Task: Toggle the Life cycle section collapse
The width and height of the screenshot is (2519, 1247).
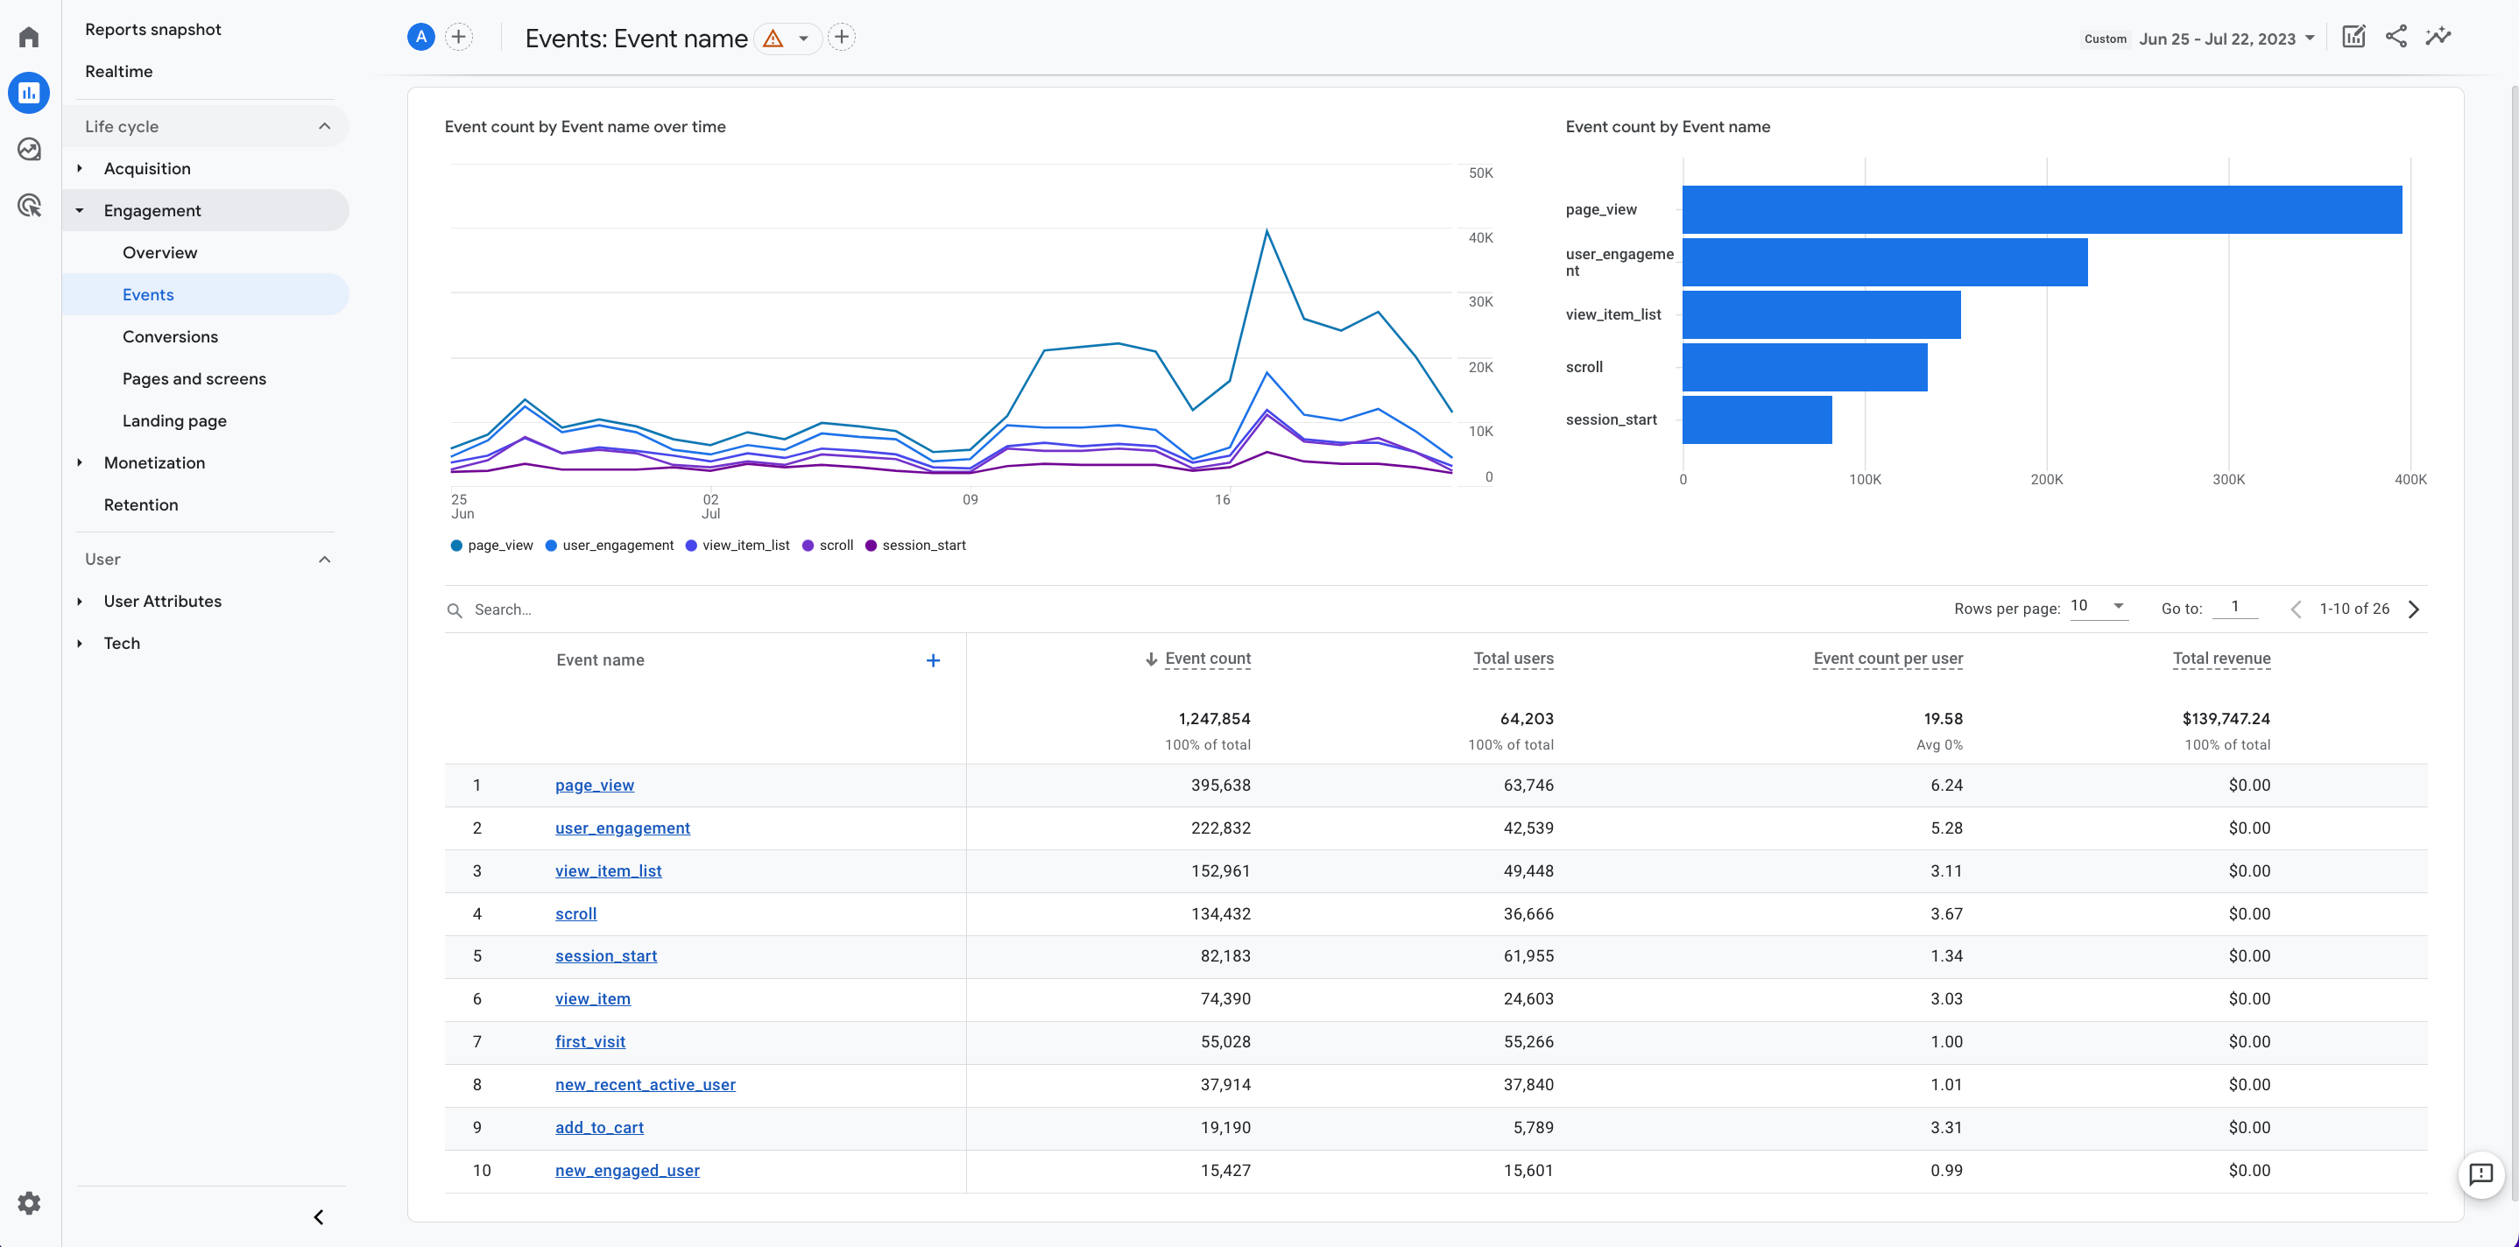Action: coord(325,125)
